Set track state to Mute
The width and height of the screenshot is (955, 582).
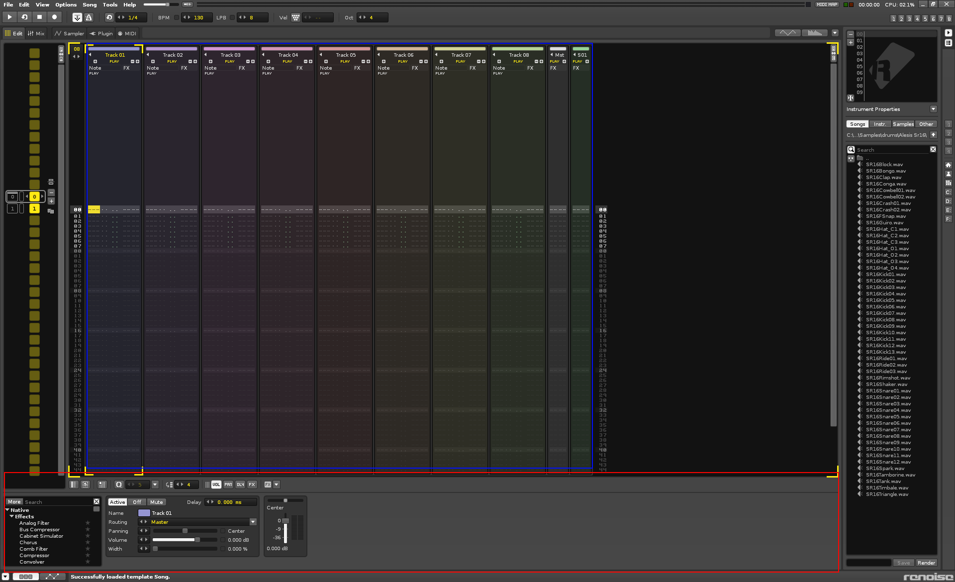(x=156, y=502)
